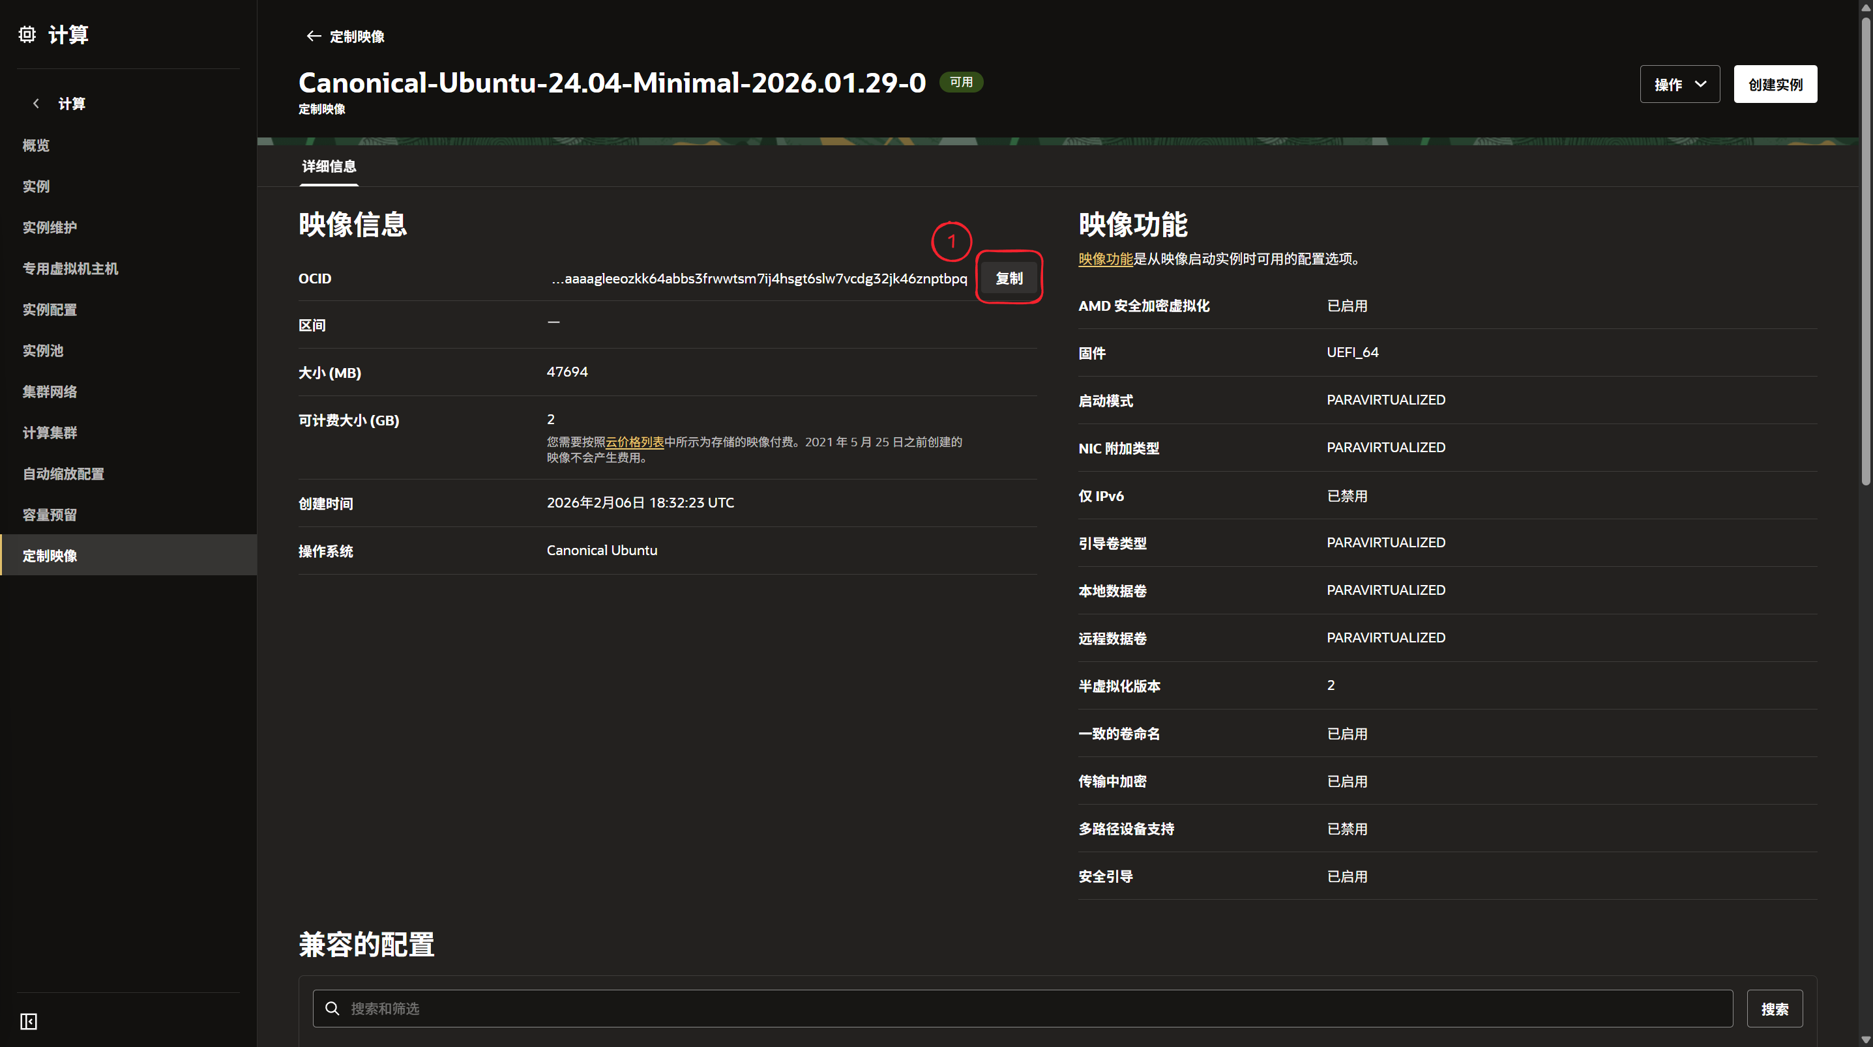The width and height of the screenshot is (1873, 1047).
Task: Open 实例配置 from the sidebar
Action: [50, 309]
